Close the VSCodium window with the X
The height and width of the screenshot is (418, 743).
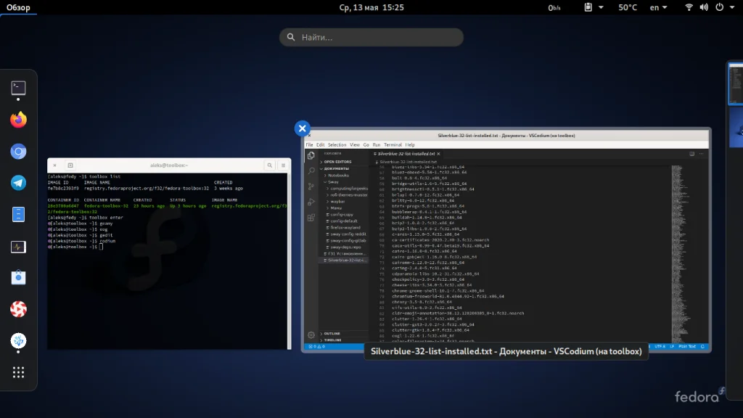click(303, 128)
